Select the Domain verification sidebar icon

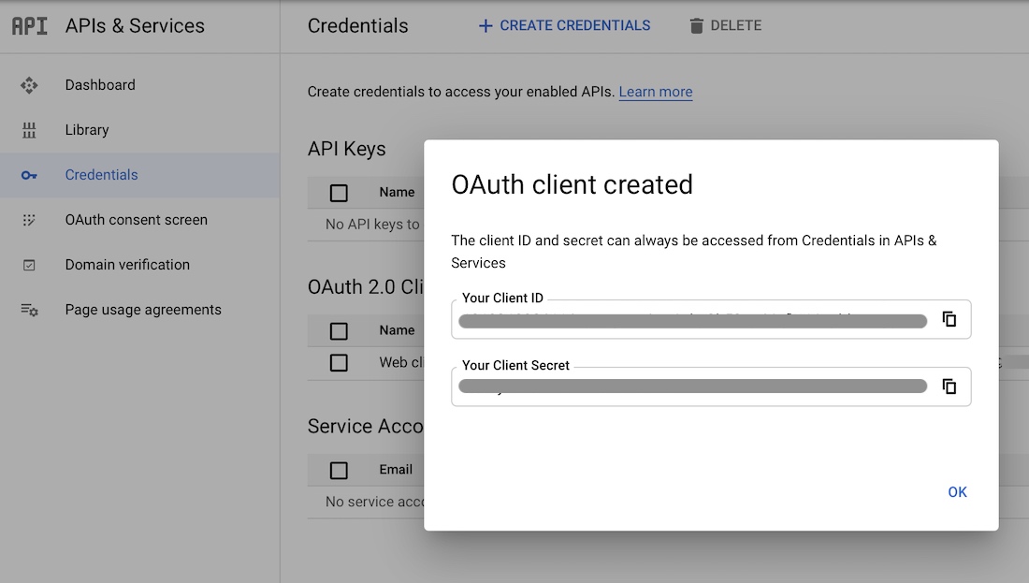30,265
